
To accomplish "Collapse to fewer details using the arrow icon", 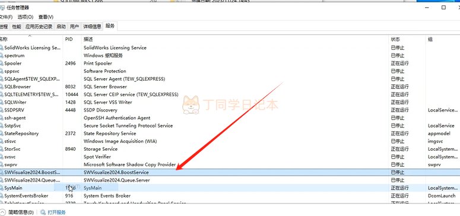I will tap(2, 212).
